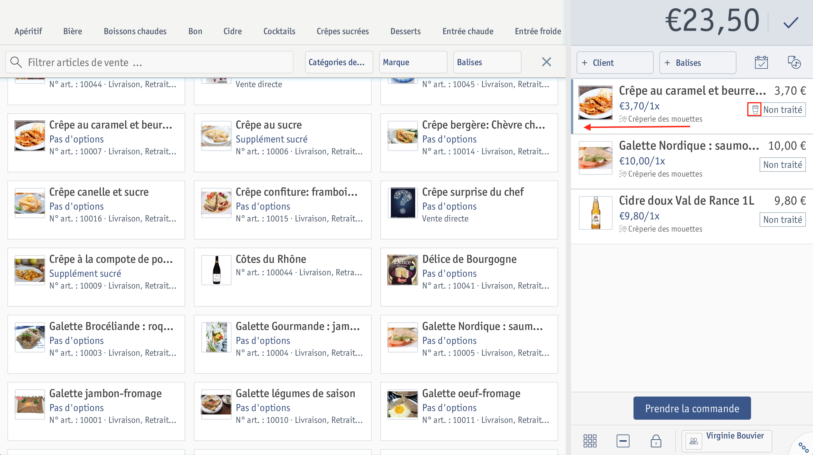Viewport: 813px width, 455px height.
Task: Click the €3,70/1x quantity price link
Action: point(639,106)
